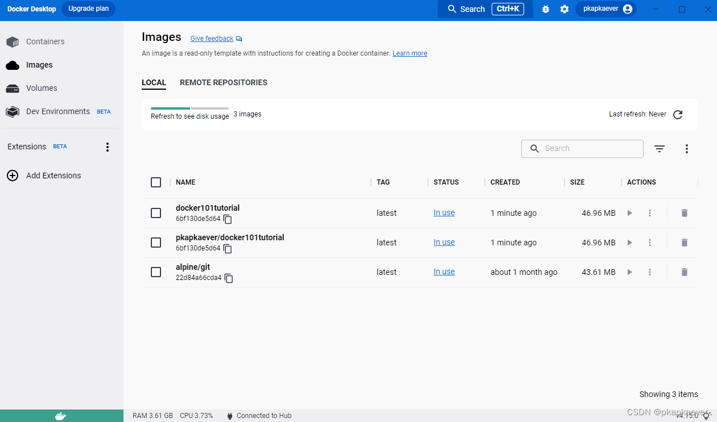Run the pkapkaever/docker101tutorial image
Viewport: 717px width, 422px height.
coord(630,243)
